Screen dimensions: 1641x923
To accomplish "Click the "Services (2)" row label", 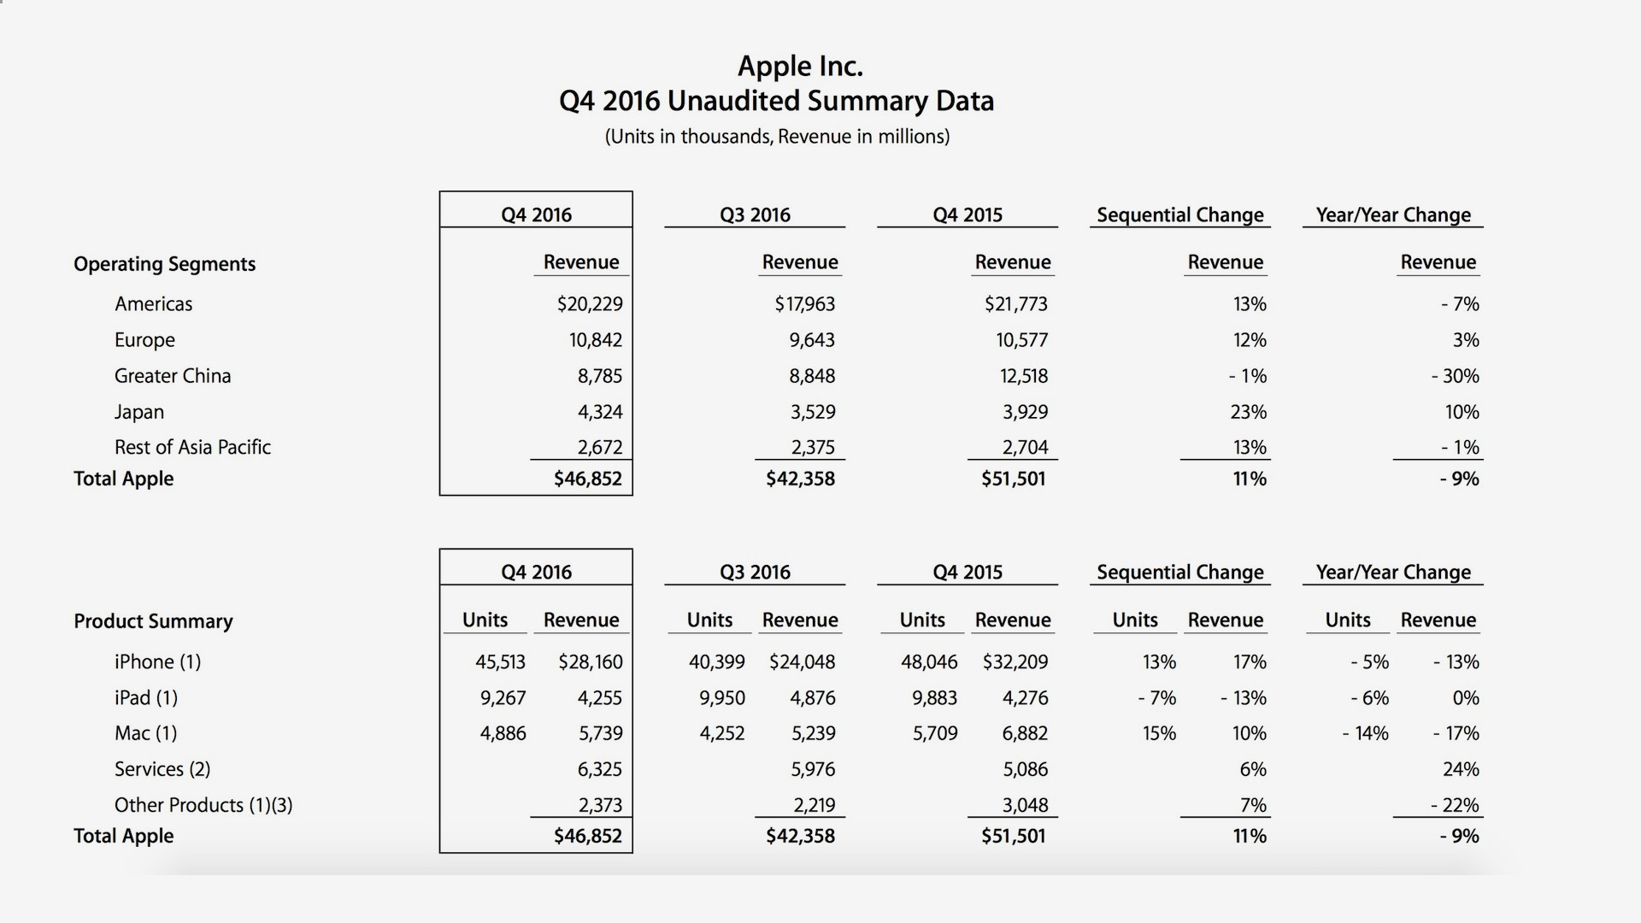I will click(162, 769).
